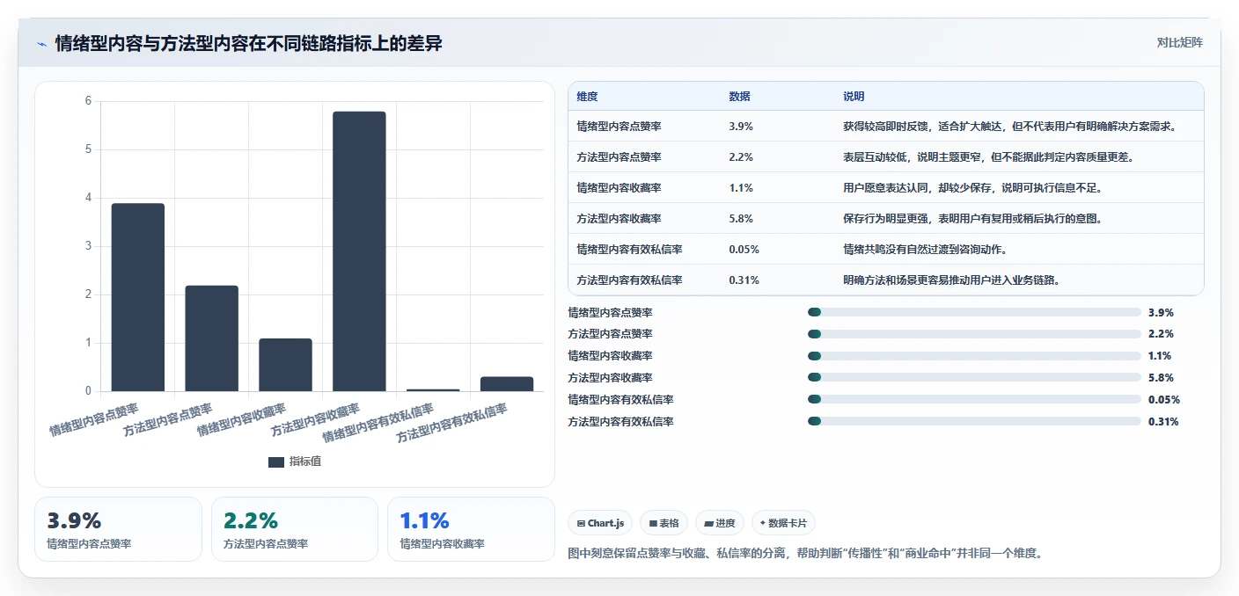Click the x-axis label 情绪型内容有效私信率
Viewport: 1239px width, 596px height.
pos(379,424)
